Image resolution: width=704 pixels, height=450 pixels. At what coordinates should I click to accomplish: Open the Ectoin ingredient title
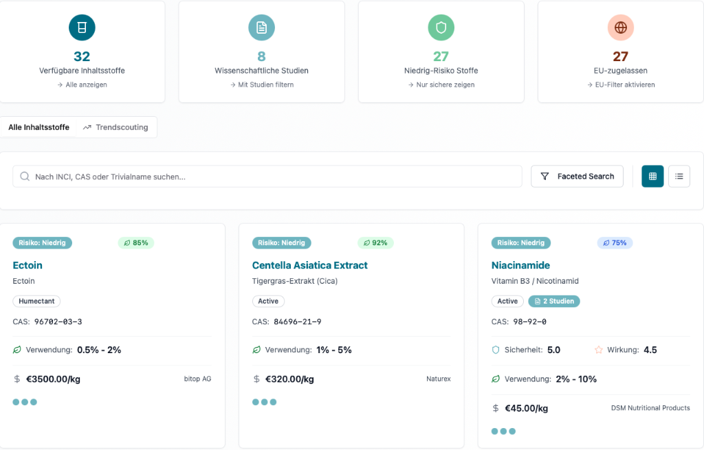pos(27,265)
